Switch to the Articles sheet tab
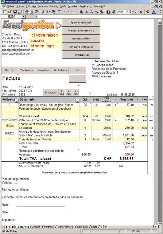163x234 pixels. 36,227
